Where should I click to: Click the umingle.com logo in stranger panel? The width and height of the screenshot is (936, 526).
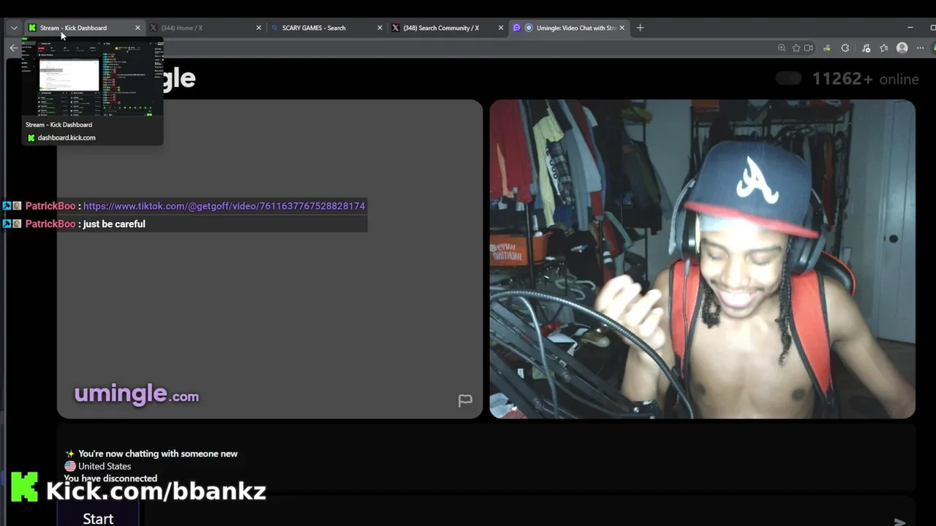click(137, 394)
